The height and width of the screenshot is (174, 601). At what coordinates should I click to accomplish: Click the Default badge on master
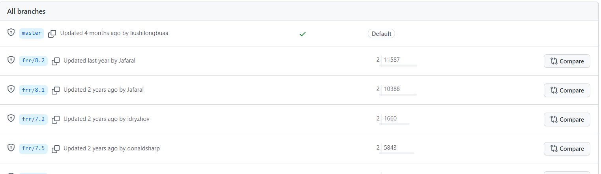point(381,34)
